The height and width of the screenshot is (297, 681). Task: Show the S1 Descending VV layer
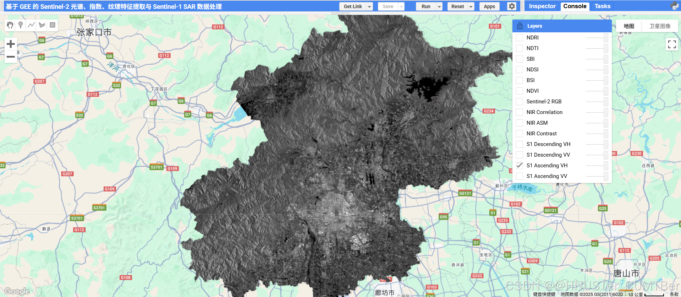click(x=520, y=155)
